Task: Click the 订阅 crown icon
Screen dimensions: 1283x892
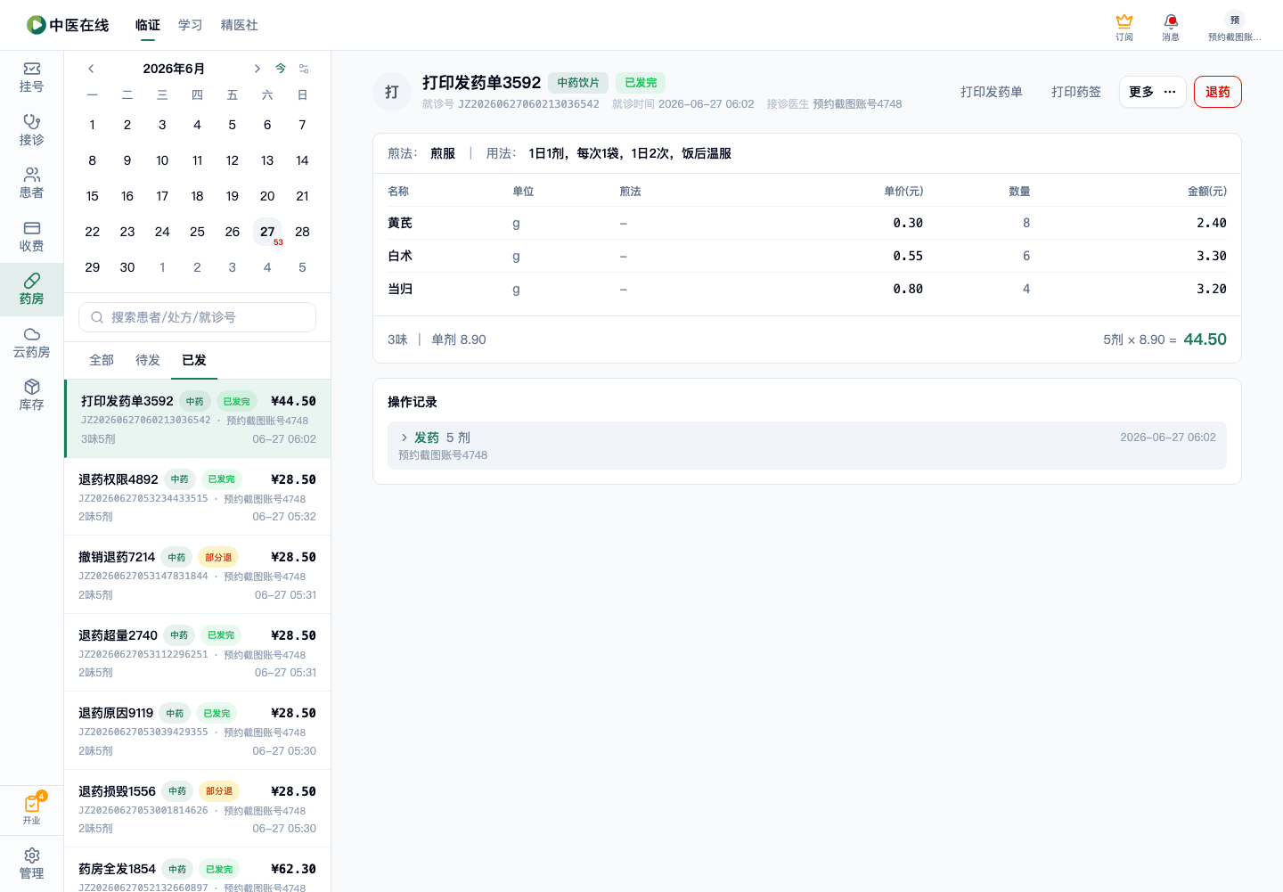Action: 1124,26
